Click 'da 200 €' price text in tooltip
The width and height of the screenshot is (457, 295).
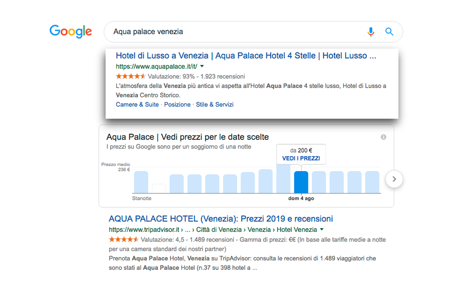pyautogui.click(x=301, y=150)
